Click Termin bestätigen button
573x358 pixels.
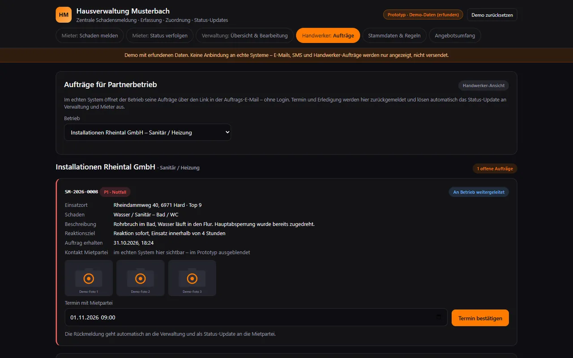pyautogui.click(x=480, y=318)
